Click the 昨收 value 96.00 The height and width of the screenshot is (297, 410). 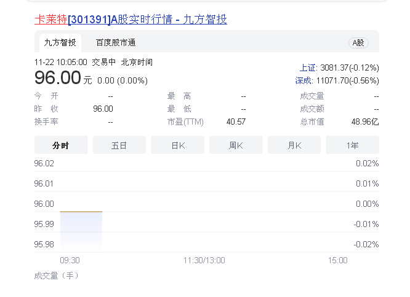(x=103, y=109)
